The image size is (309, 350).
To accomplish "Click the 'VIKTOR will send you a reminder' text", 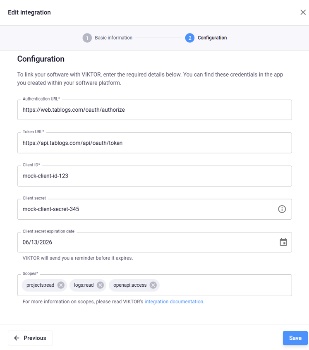I will [78, 258].
